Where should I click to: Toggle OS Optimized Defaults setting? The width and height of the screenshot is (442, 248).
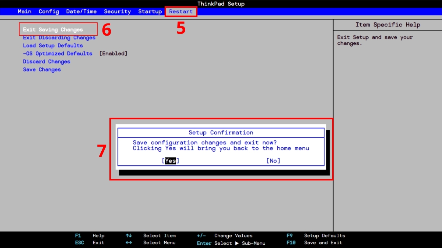tap(57, 53)
